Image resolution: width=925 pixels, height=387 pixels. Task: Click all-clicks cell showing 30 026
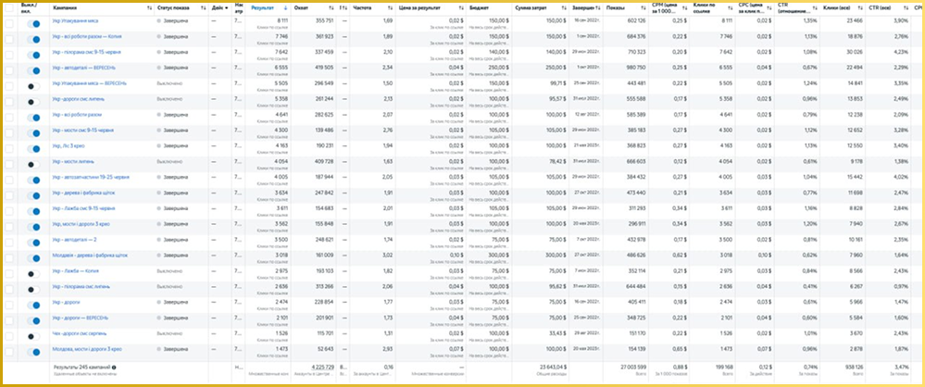pyautogui.click(x=856, y=52)
